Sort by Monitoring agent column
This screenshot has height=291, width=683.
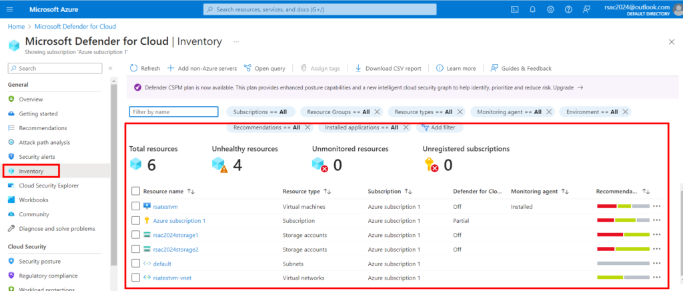pos(540,192)
